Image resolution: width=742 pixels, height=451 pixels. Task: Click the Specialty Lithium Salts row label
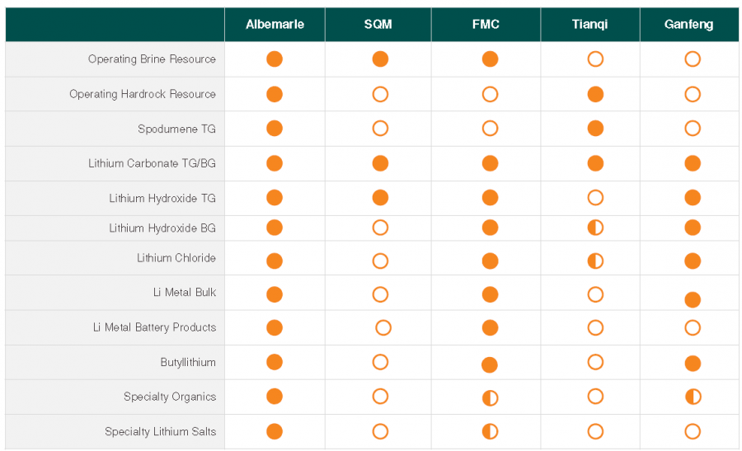[160, 431]
